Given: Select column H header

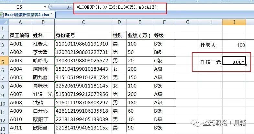Looking at the screenshot, I should tap(211, 22).
